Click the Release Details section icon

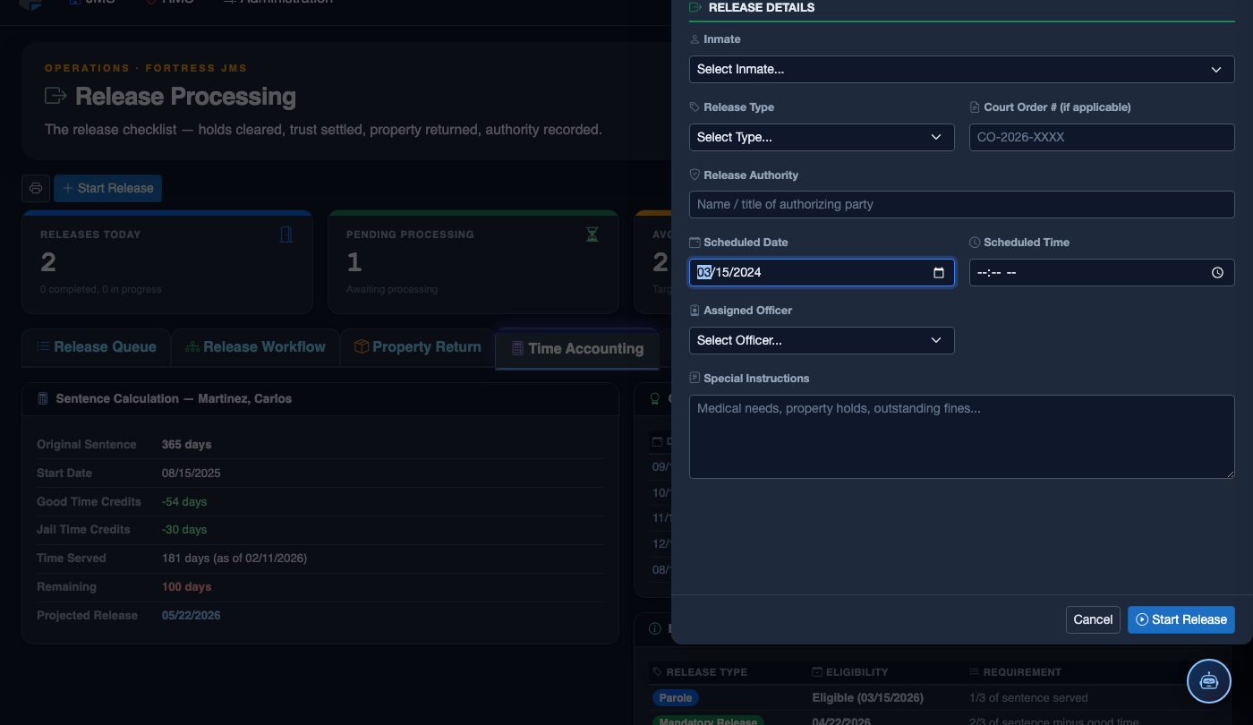click(695, 7)
